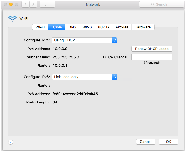Close the Network window with red button
185x151 pixels.
click(x=5, y=4)
